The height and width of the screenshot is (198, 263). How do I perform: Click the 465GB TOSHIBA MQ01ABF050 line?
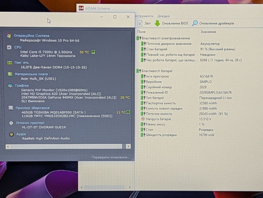click(x=53, y=112)
